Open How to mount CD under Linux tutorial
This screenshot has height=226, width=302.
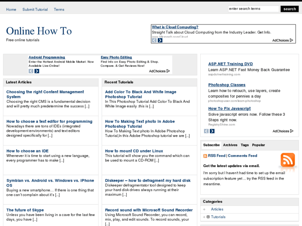click(x=134, y=151)
